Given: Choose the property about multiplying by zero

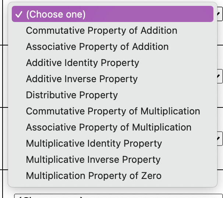Looking at the screenshot, I should [113, 176].
